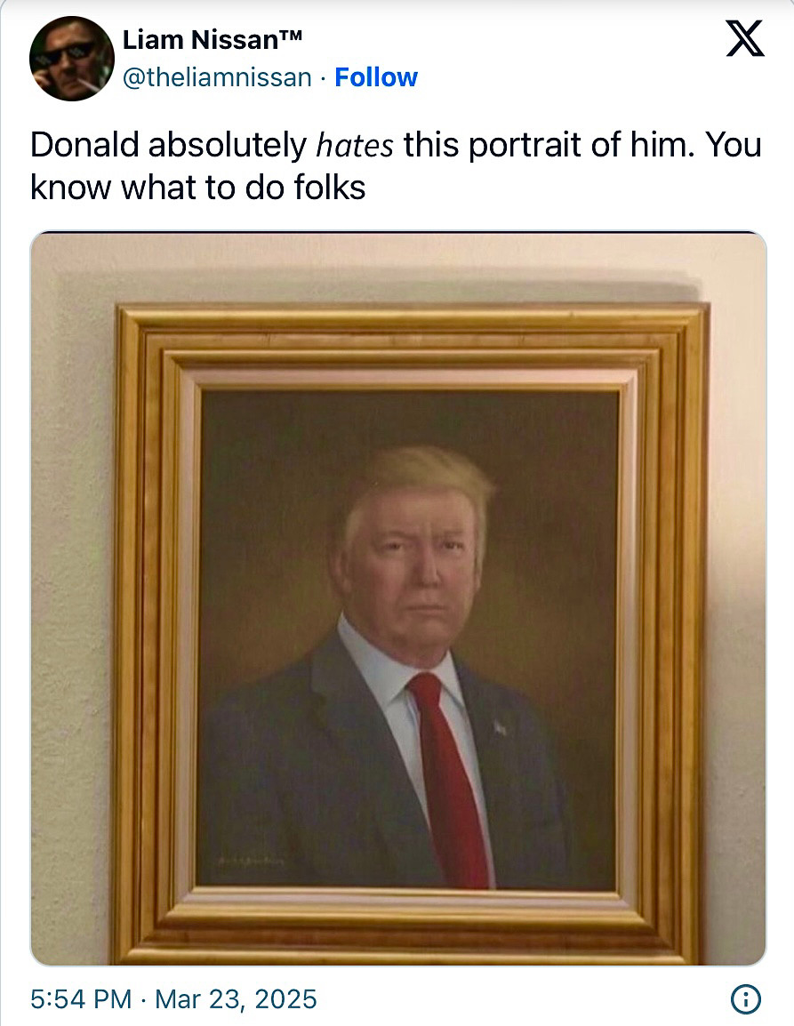The width and height of the screenshot is (794, 1026).
Task: Open the Liam Nissan display name
Action: [213, 40]
